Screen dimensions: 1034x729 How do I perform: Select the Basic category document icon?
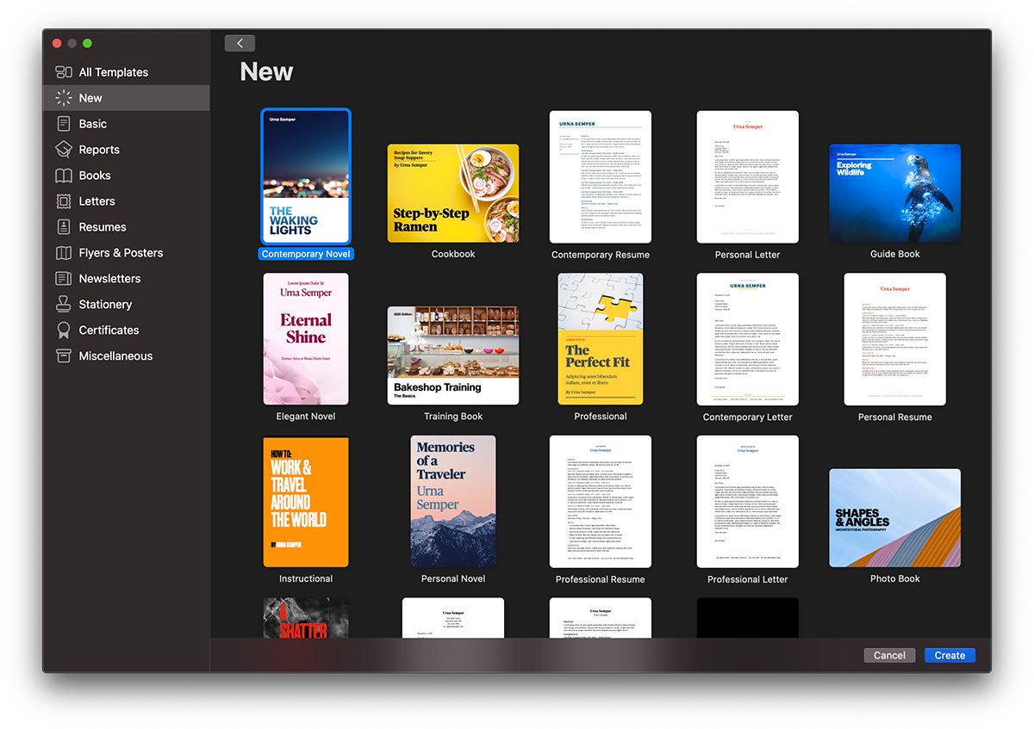tap(64, 124)
